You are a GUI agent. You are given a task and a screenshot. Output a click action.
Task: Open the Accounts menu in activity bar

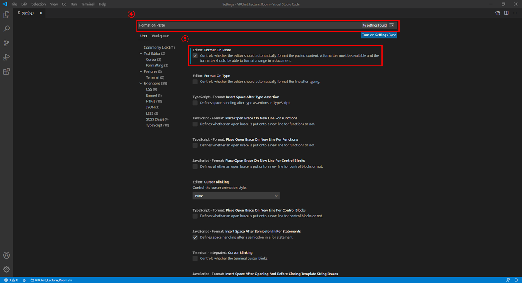(x=7, y=255)
